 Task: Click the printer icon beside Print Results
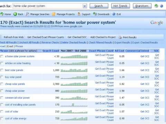click(x=120, y=37)
